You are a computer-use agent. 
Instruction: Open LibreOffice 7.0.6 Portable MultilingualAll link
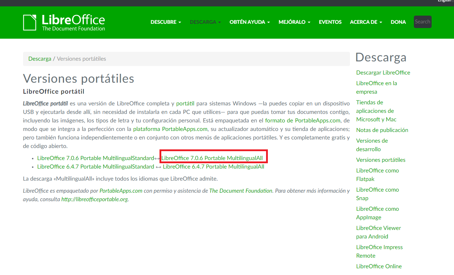tap(213, 158)
